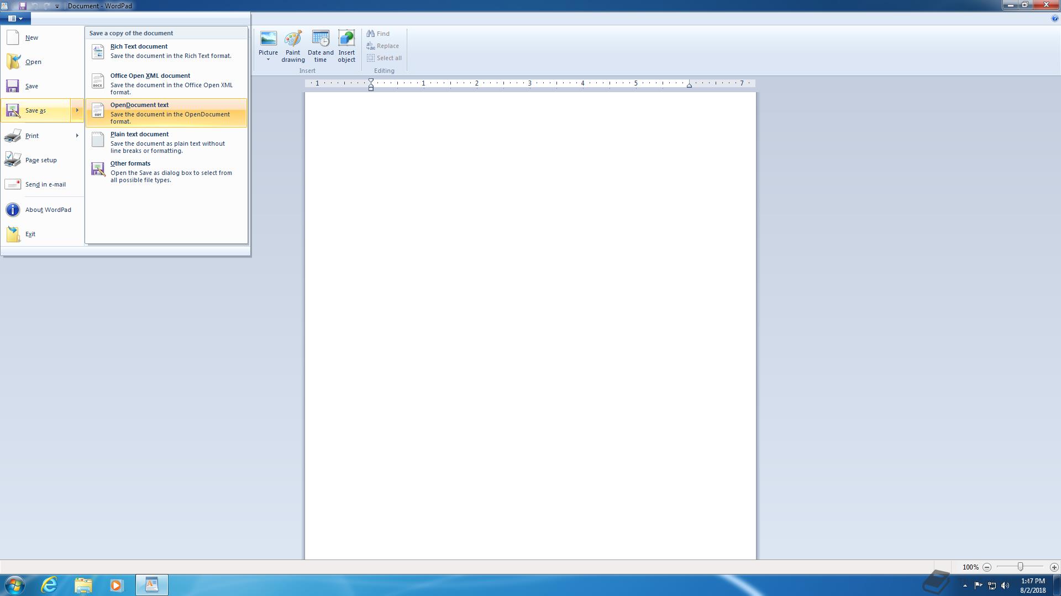Open Windows Media Player from taskbar
Viewport: 1061px width, 596px height.
click(116, 585)
